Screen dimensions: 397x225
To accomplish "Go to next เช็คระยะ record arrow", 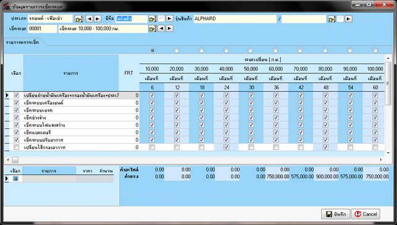I will 169,28.
